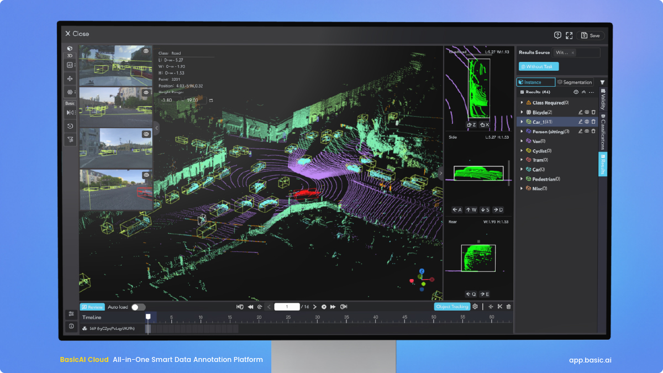663x373 pixels.
Task: Click the timeline playhead marker at frame 1
Action: pyautogui.click(x=148, y=317)
